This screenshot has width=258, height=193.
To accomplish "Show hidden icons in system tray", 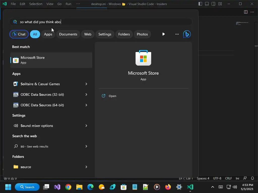I will point(213,187).
